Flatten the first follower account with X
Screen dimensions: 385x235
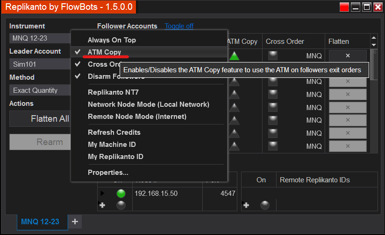[348, 55]
